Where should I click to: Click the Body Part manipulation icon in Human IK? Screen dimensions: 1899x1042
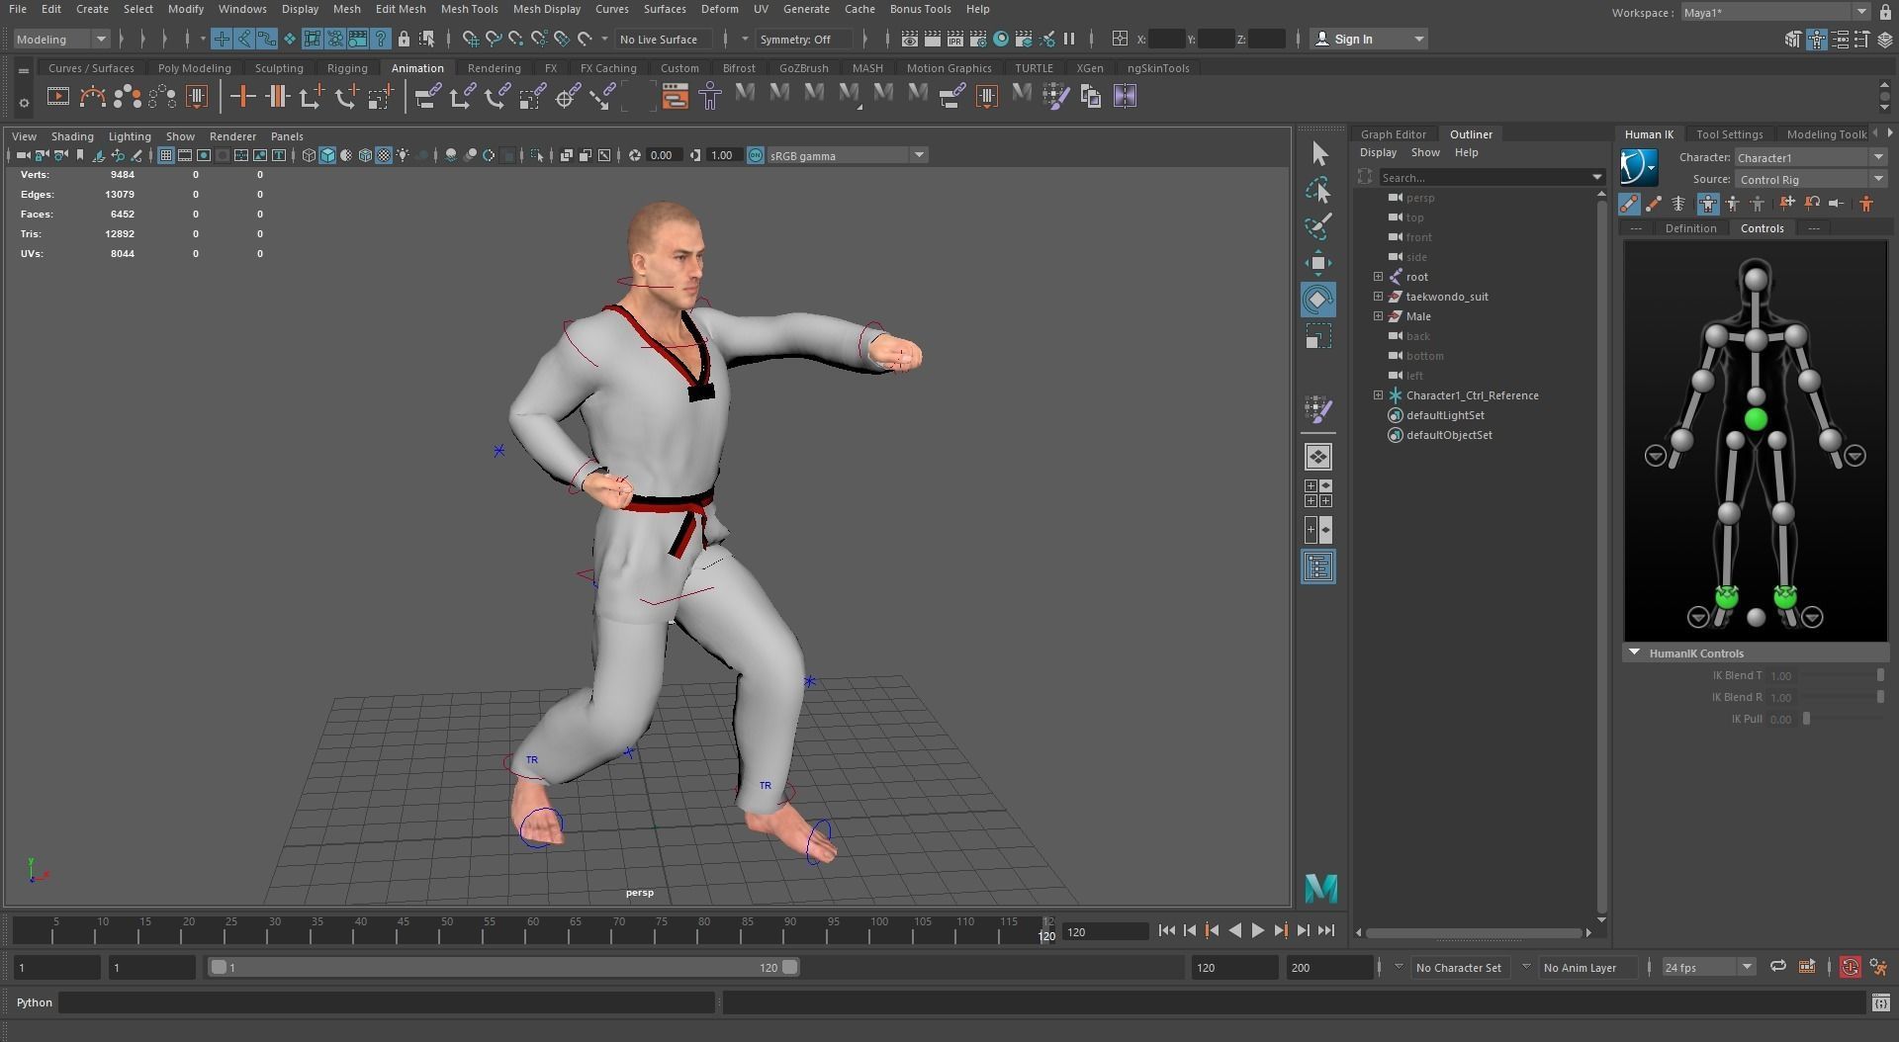[x=1732, y=205]
